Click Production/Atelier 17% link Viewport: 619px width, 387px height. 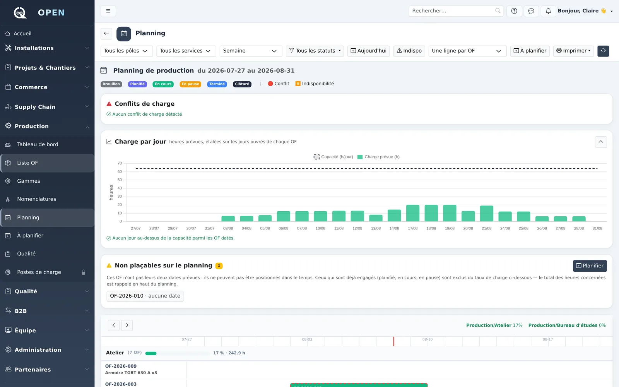click(x=494, y=325)
